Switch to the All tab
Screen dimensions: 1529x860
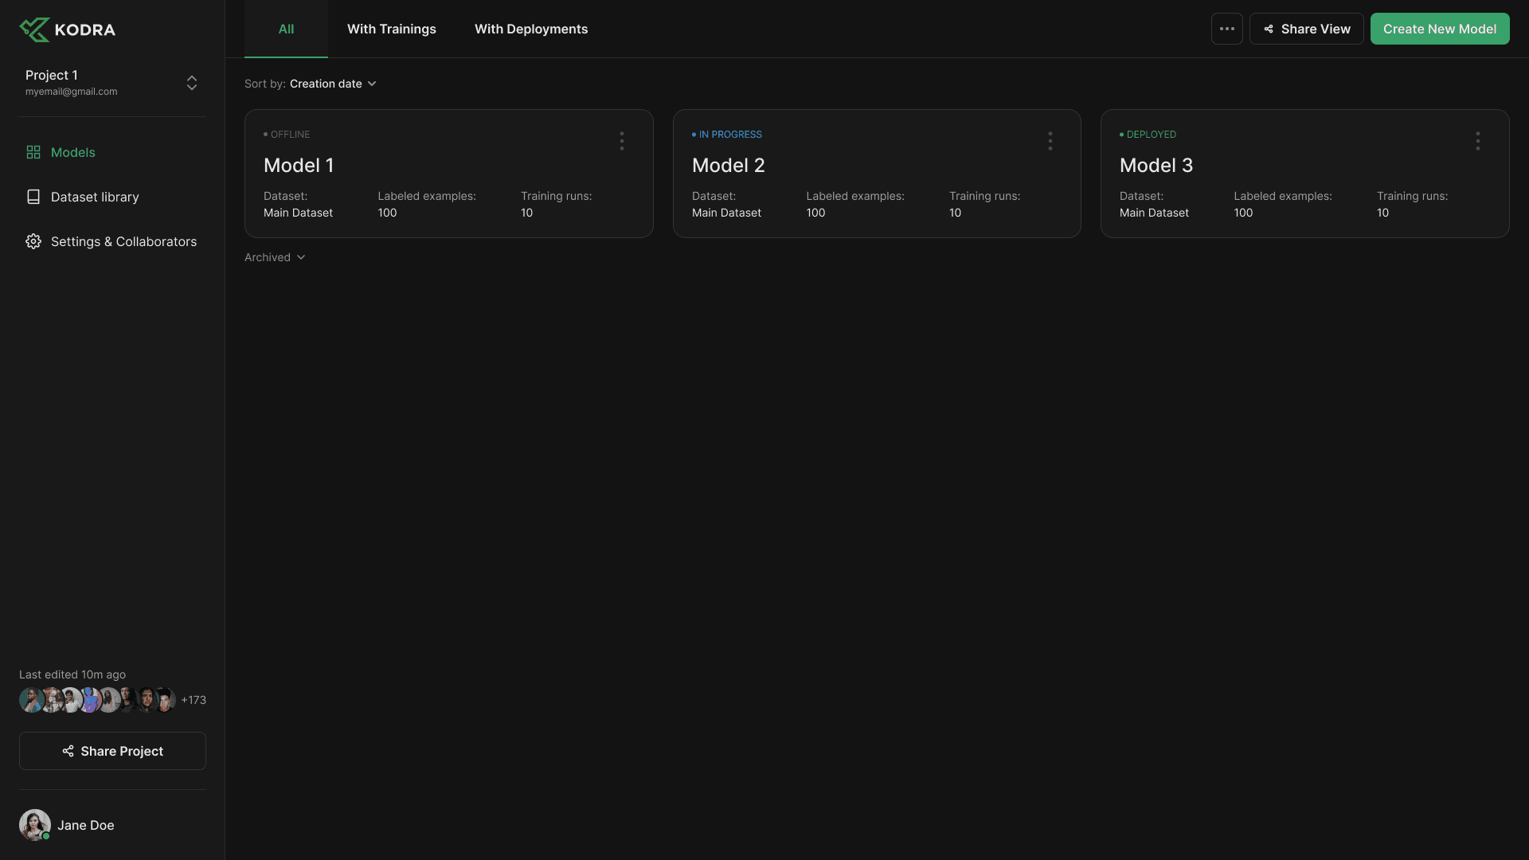click(286, 29)
